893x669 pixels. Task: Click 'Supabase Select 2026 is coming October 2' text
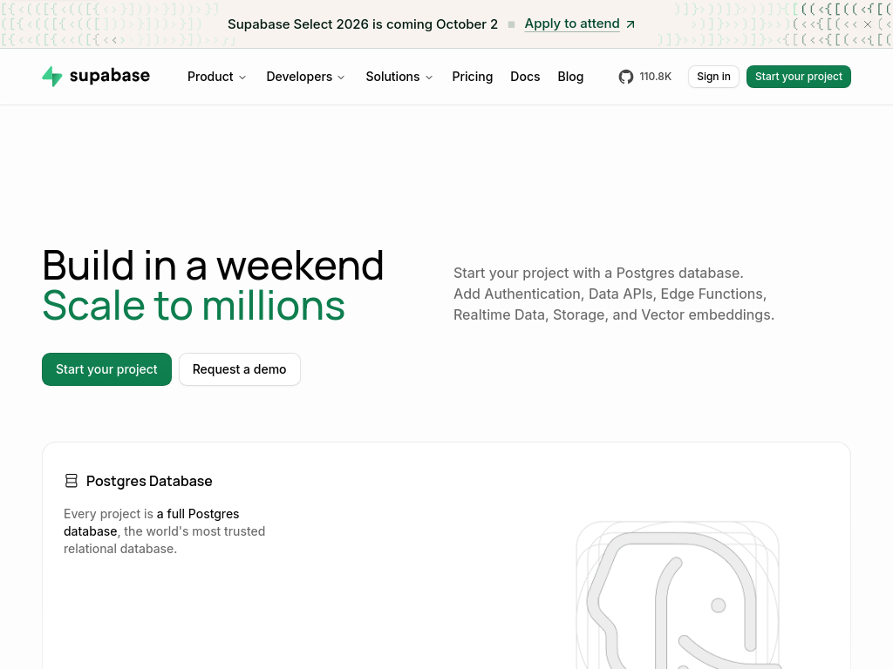pos(363,24)
